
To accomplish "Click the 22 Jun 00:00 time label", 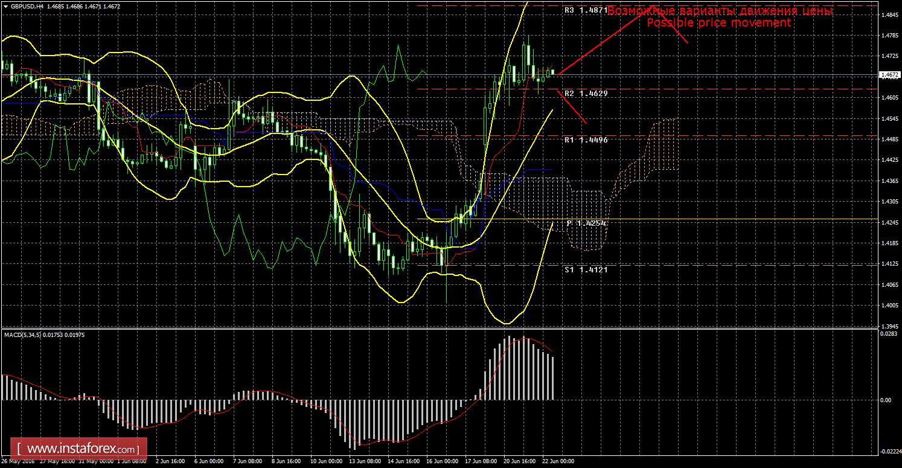I will click(x=558, y=461).
